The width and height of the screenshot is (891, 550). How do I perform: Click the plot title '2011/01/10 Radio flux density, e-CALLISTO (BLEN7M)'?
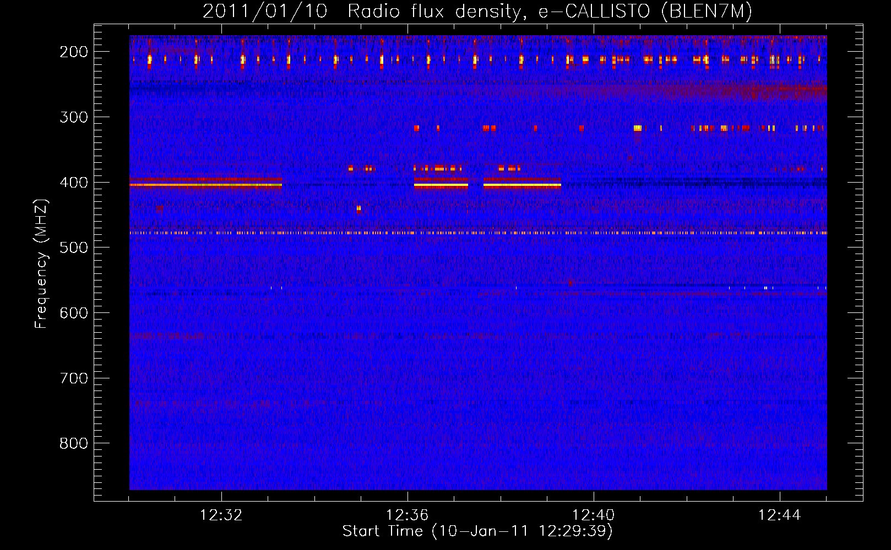[x=477, y=12]
